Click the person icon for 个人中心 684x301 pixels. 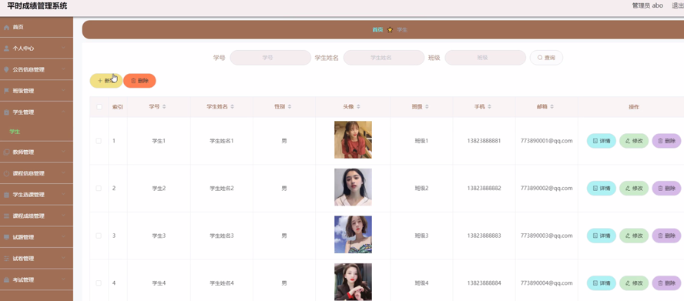[6, 48]
